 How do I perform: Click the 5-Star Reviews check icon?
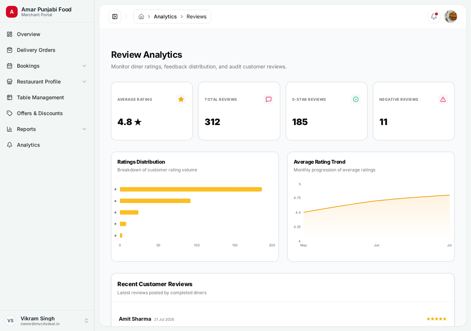(x=356, y=99)
